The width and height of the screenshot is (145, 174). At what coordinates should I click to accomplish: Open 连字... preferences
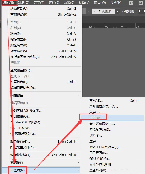tap(112, 141)
